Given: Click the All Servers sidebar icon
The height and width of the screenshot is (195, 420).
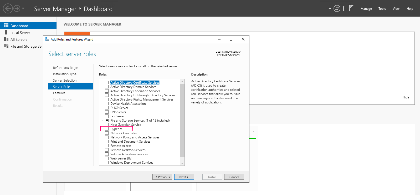Looking at the screenshot, I should point(6,39).
